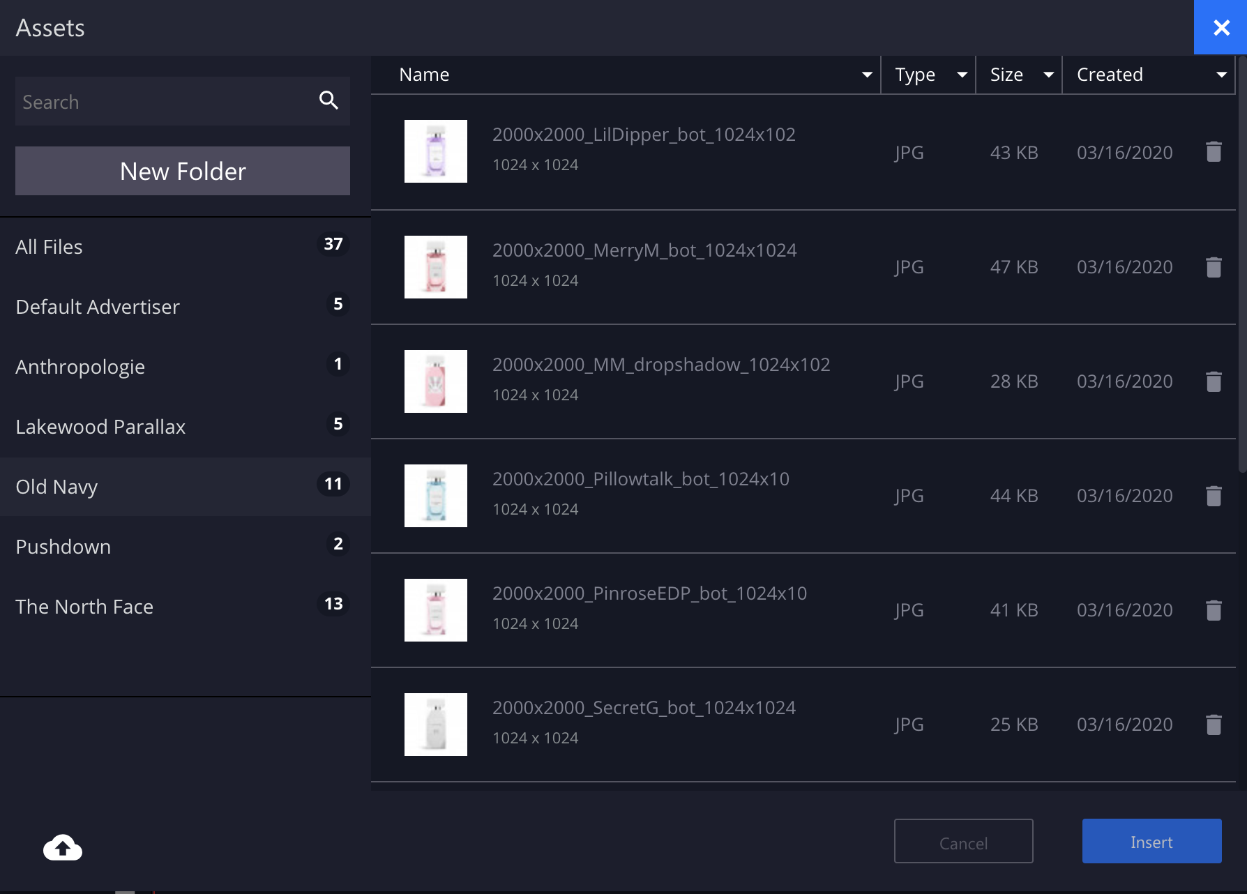Delete the Pillowtalk_bot image
This screenshot has width=1247, height=894.
click(x=1214, y=496)
